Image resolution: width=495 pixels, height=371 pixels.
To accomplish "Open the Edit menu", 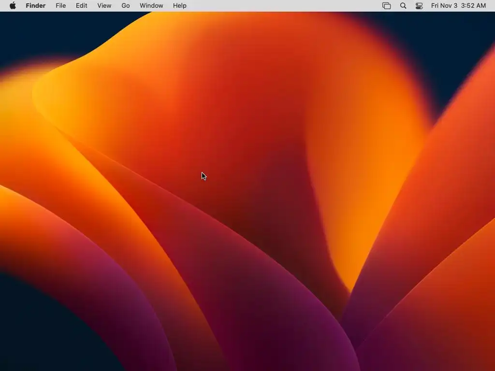I will 81,6.
